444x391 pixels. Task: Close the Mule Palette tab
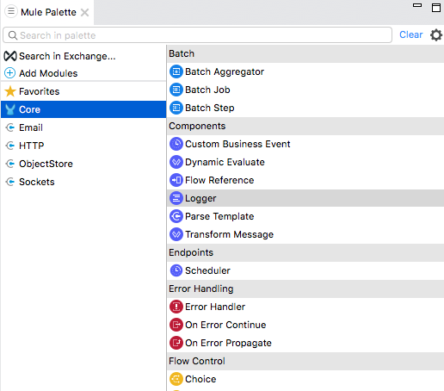pyautogui.click(x=85, y=12)
